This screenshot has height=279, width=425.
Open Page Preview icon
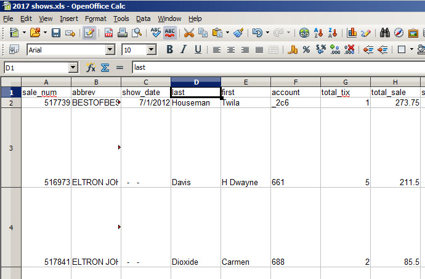click(137, 33)
